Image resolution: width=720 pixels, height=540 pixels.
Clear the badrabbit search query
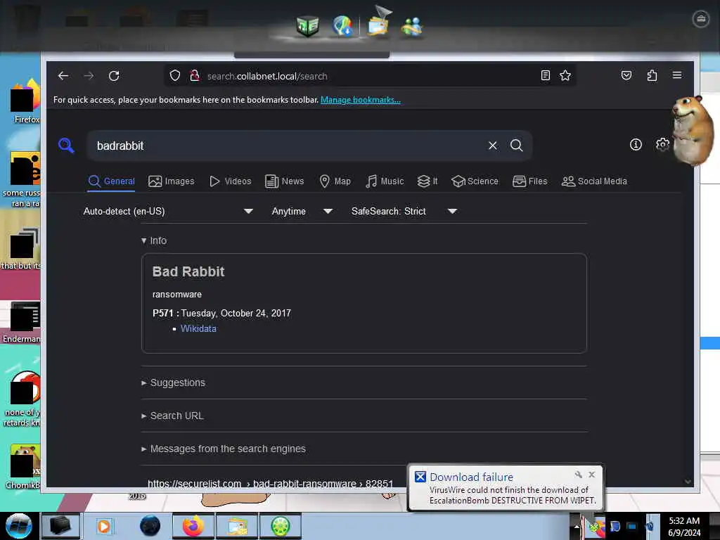click(x=493, y=146)
